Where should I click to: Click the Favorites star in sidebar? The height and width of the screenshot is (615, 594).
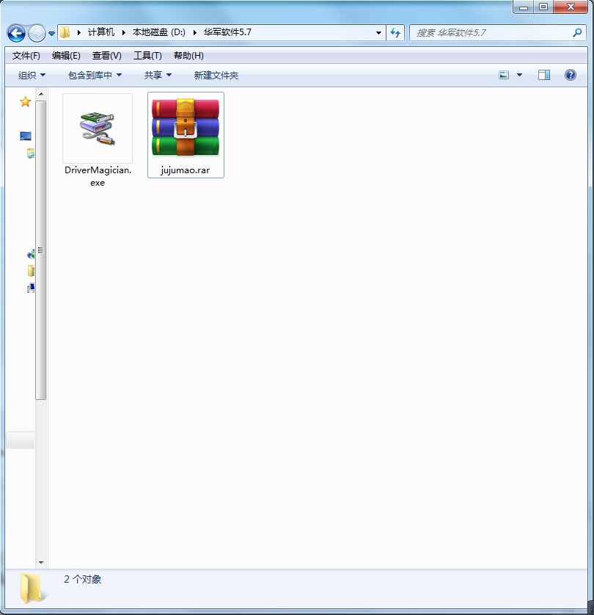(x=26, y=102)
